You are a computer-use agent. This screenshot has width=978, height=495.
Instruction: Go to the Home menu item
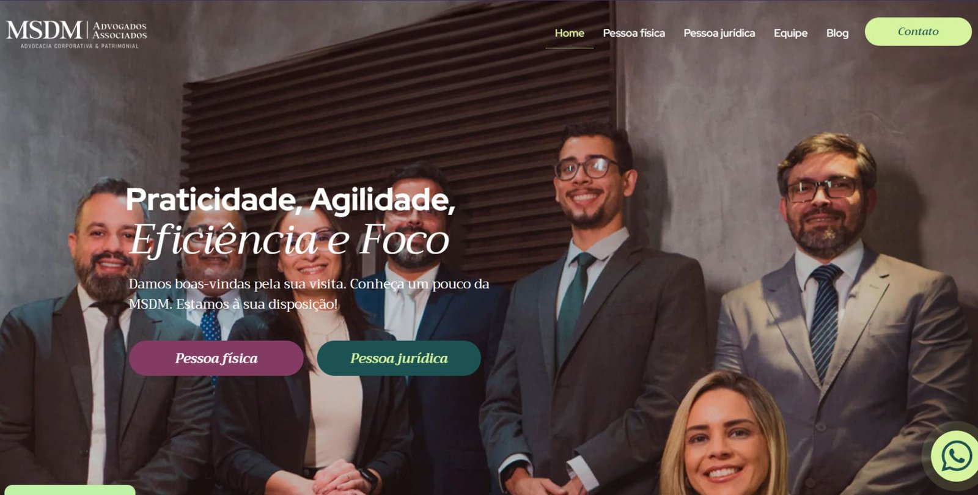[x=569, y=33]
